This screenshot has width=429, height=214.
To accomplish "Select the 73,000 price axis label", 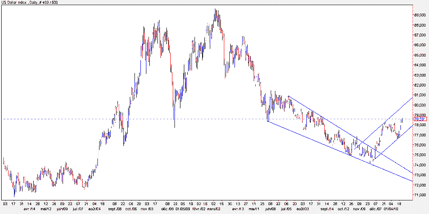I will pos(420,175).
